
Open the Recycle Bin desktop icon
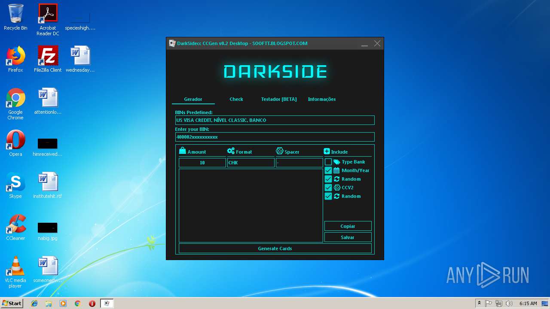pyautogui.click(x=15, y=17)
